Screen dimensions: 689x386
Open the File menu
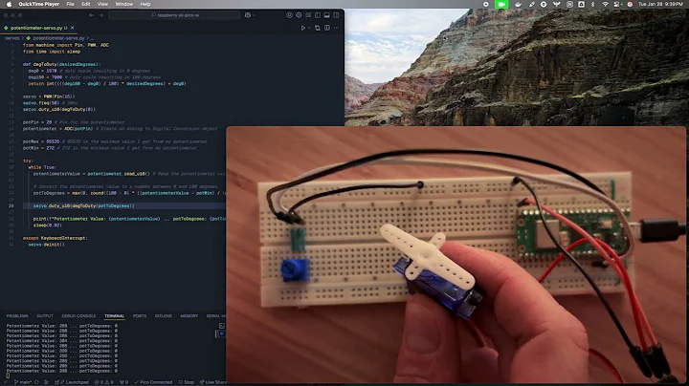pos(70,4)
